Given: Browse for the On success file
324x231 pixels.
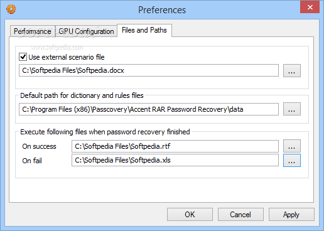Looking at the screenshot, I should 292,146.
